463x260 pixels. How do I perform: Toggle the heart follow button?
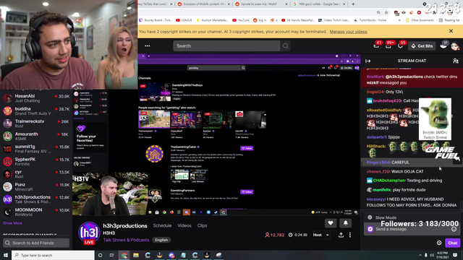pyautogui.click(x=331, y=223)
